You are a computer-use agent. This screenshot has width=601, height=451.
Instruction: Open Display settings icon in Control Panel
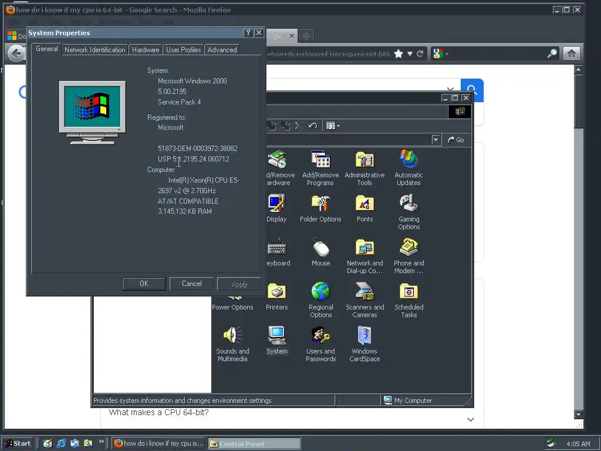pos(277,208)
